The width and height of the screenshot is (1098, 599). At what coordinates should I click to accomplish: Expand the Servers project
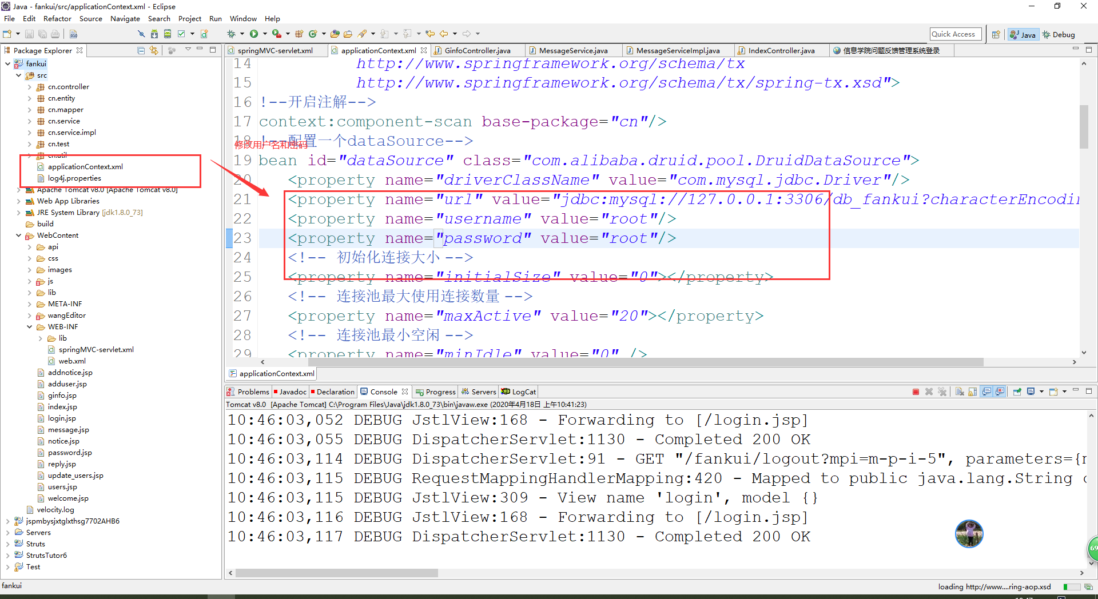[7, 533]
